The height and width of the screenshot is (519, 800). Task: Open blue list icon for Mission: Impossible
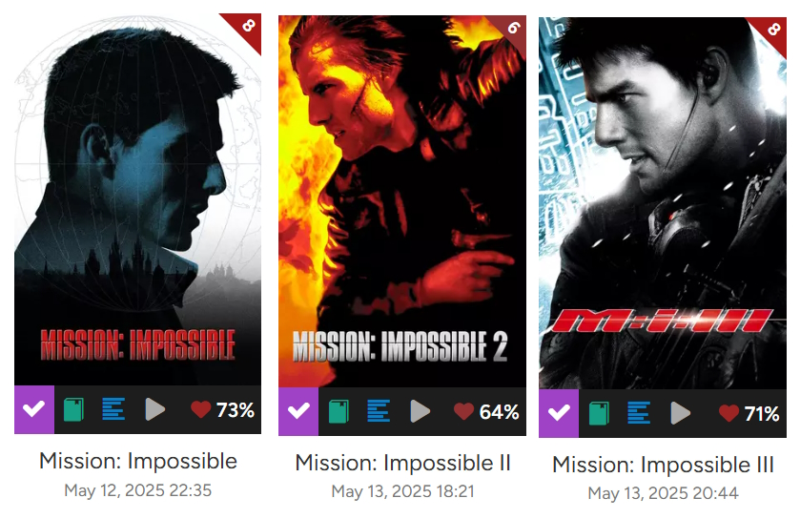coord(113,409)
